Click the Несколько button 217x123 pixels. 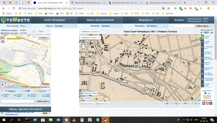coord(103,104)
